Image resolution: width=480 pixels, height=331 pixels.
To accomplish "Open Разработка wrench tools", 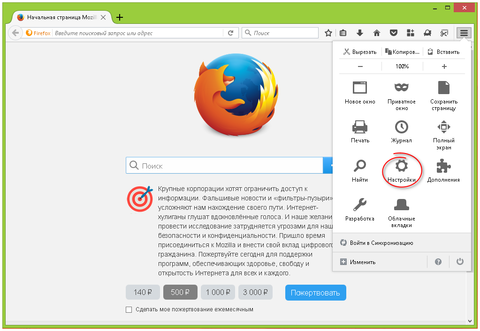I will pos(360,210).
